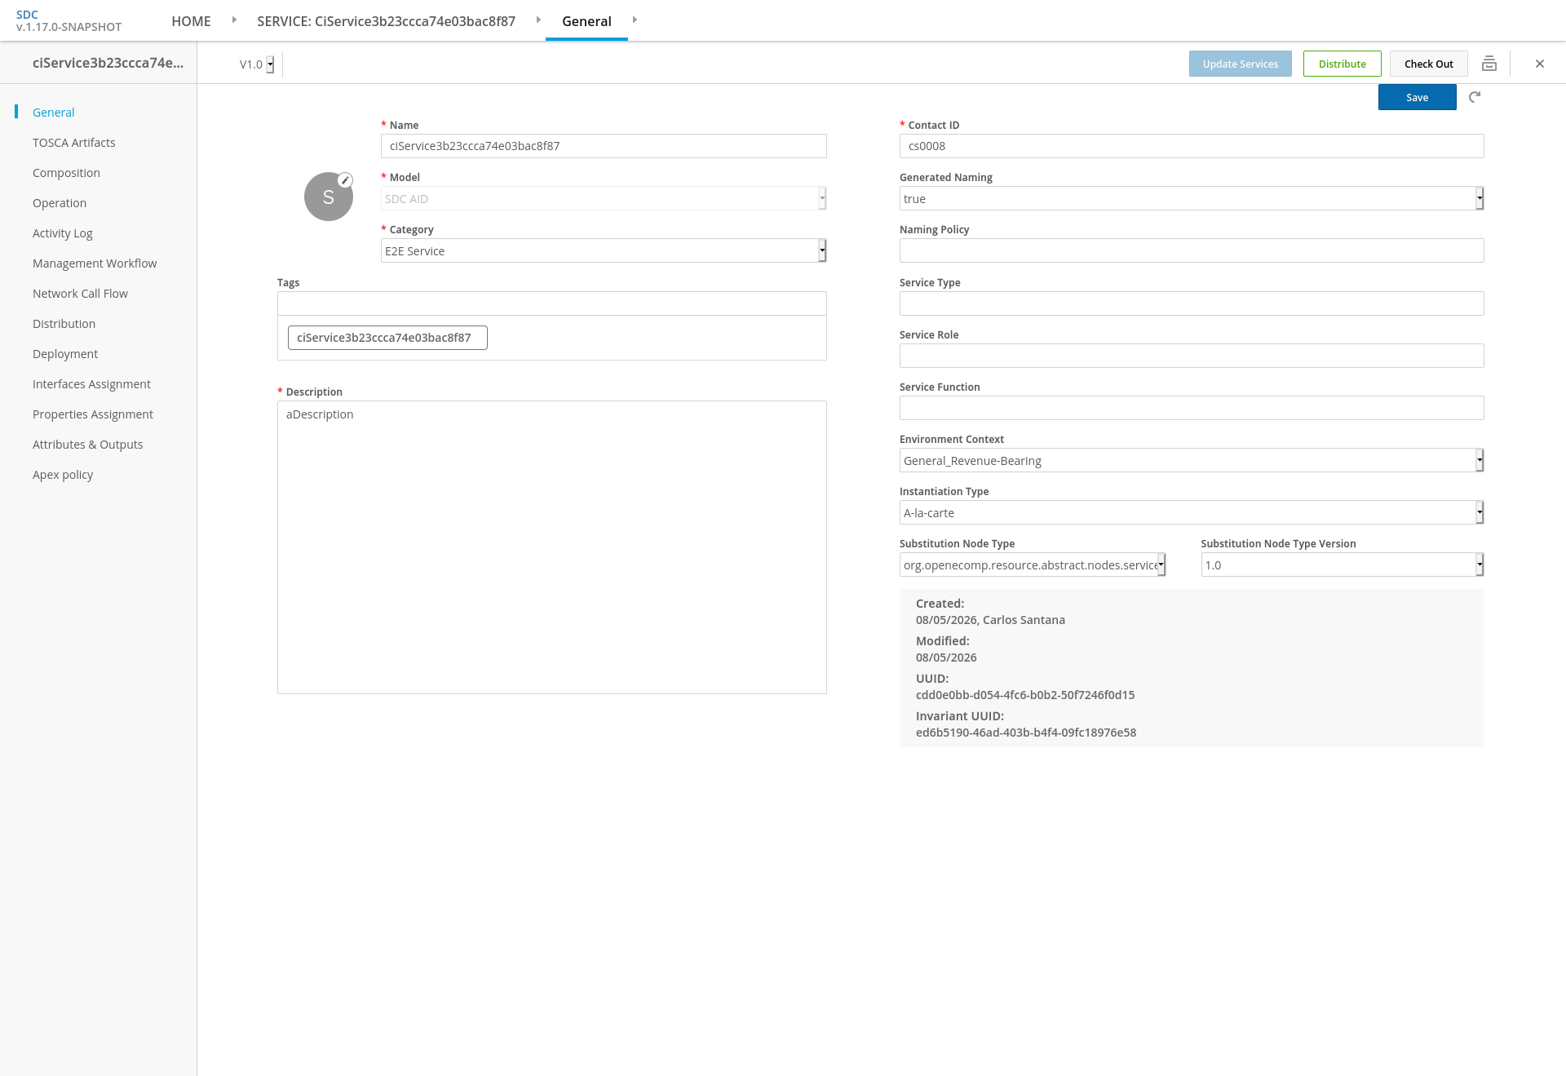Viewport: 1566px width, 1076px height.
Task: Click the service avatar edit pencil icon
Action: [345, 180]
